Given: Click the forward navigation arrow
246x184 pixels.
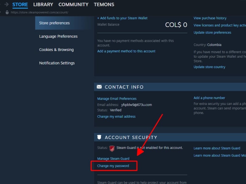Looking at the screenshot, I should tap(6, 4).
